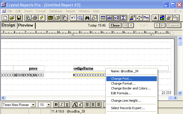This screenshot has width=183, height=114.
Task: Click the Insert Graph chart icon
Action: (x=155, y=18)
